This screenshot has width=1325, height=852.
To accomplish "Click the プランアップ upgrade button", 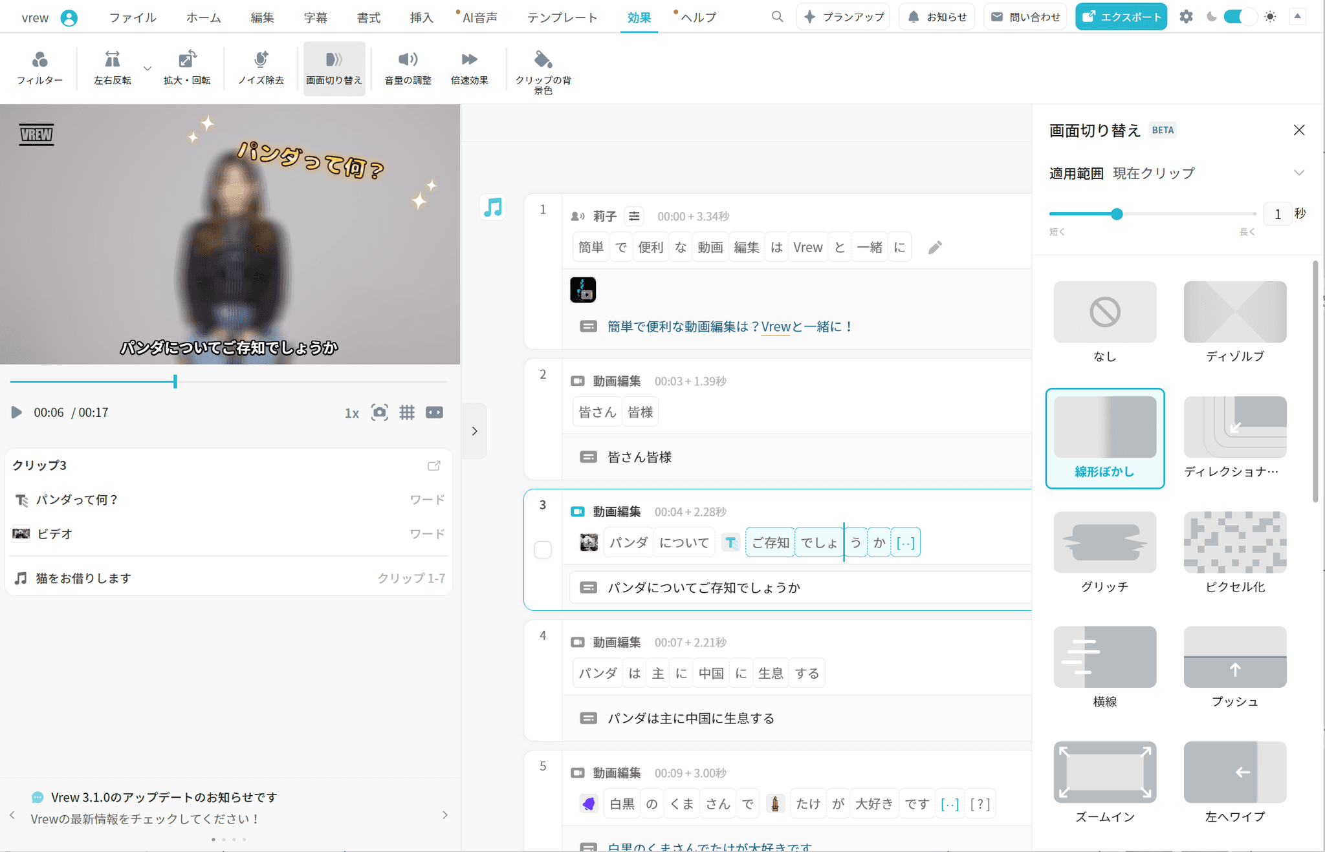I will tap(843, 17).
